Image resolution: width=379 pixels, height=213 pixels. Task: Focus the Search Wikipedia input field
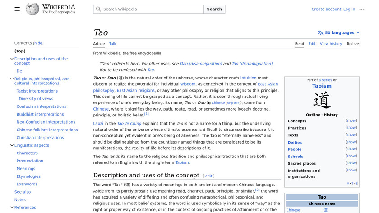point(148,9)
